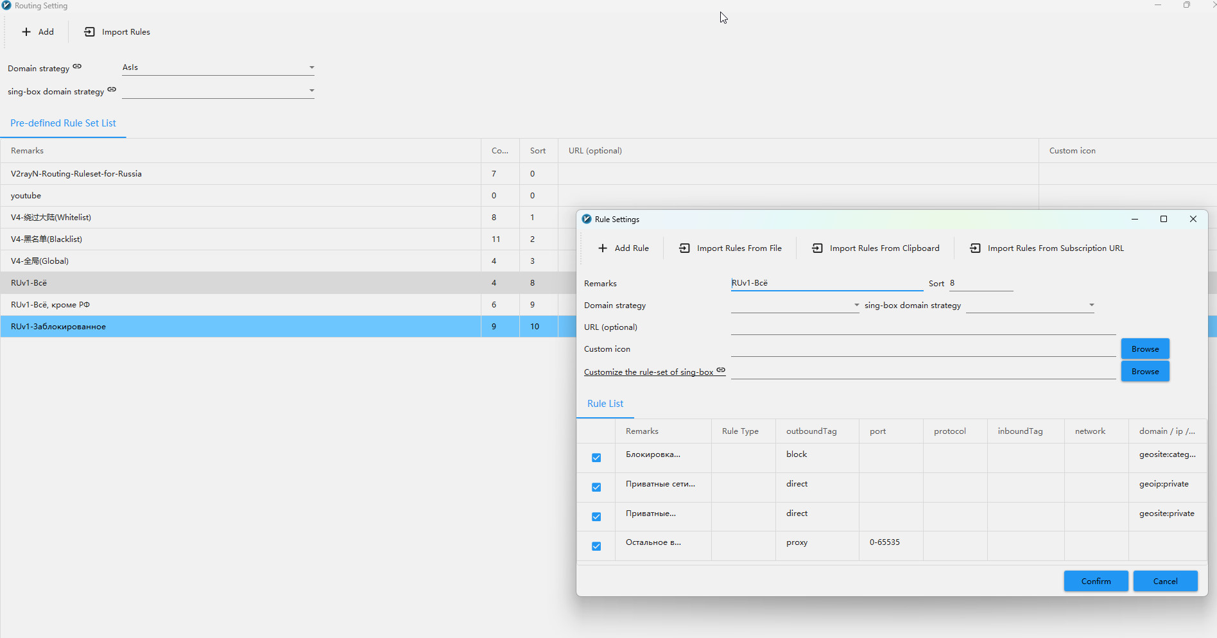The height and width of the screenshot is (638, 1217).
Task: Click the port column header
Action: (x=891, y=431)
